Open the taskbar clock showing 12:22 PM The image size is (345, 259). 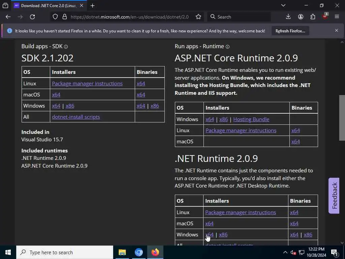click(x=316, y=252)
